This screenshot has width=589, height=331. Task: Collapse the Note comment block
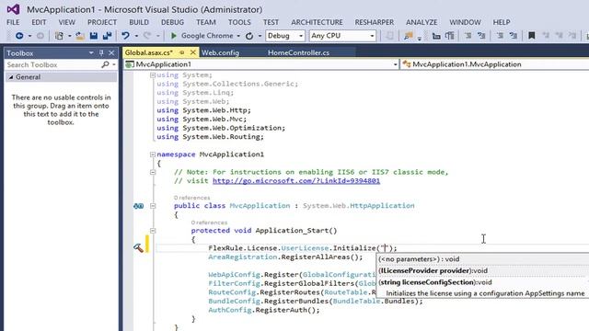[153, 172]
